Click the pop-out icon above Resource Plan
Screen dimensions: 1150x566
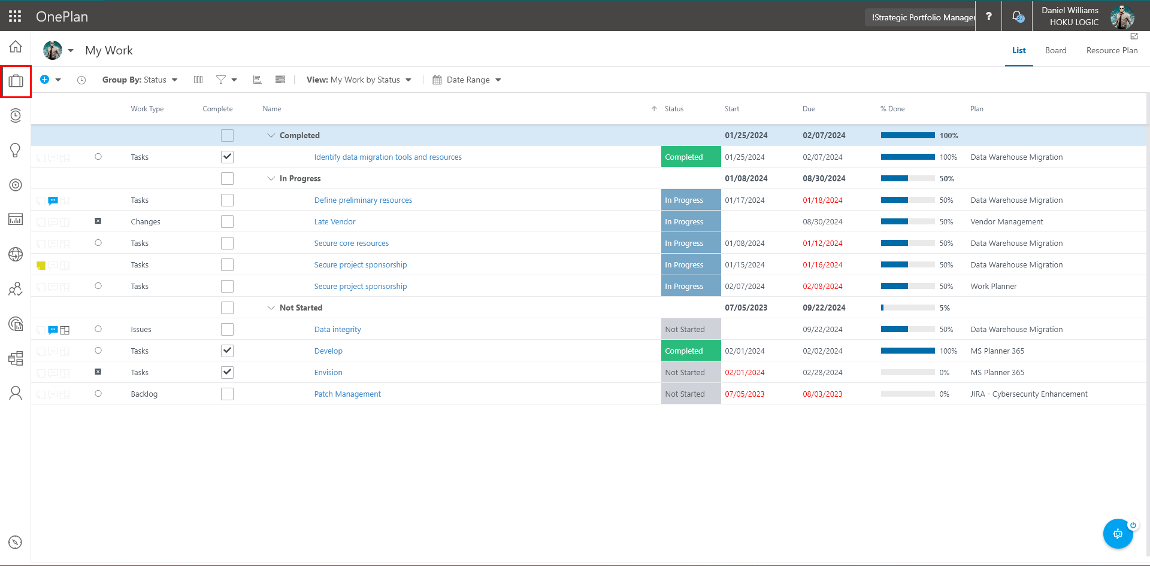[x=1134, y=36]
